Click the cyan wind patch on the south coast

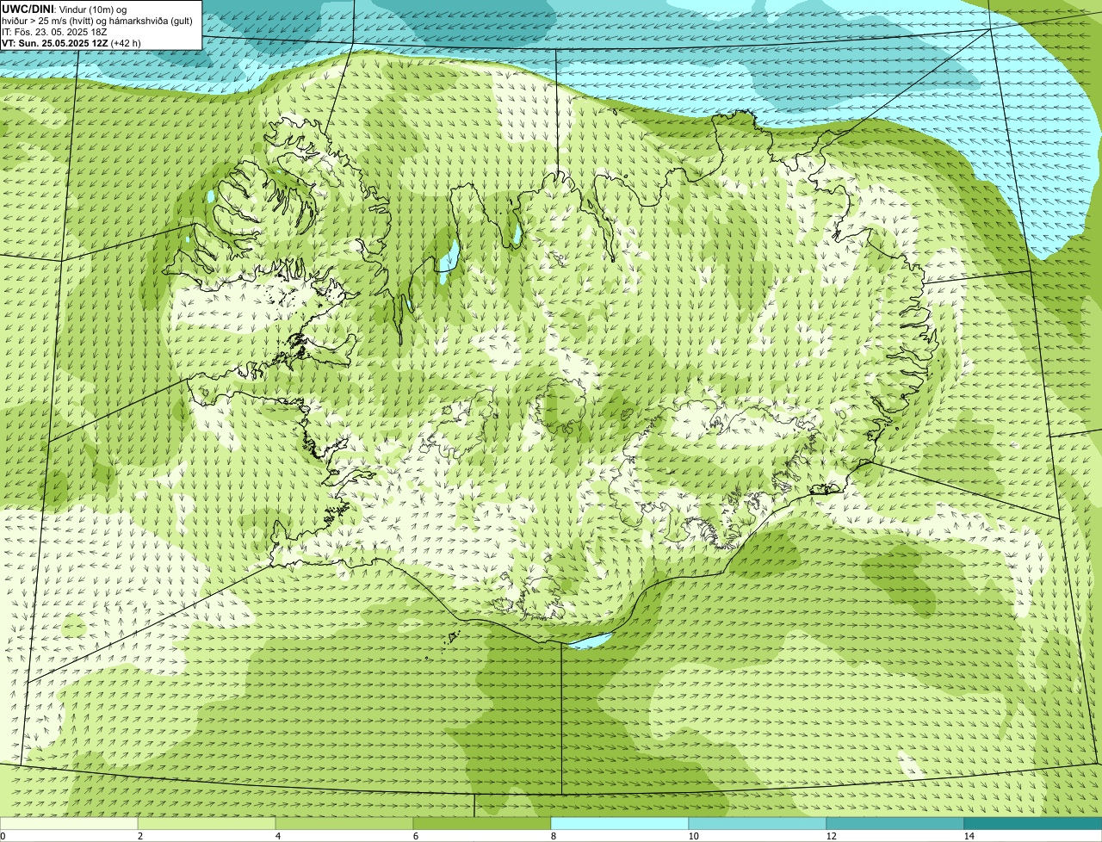coord(590,641)
